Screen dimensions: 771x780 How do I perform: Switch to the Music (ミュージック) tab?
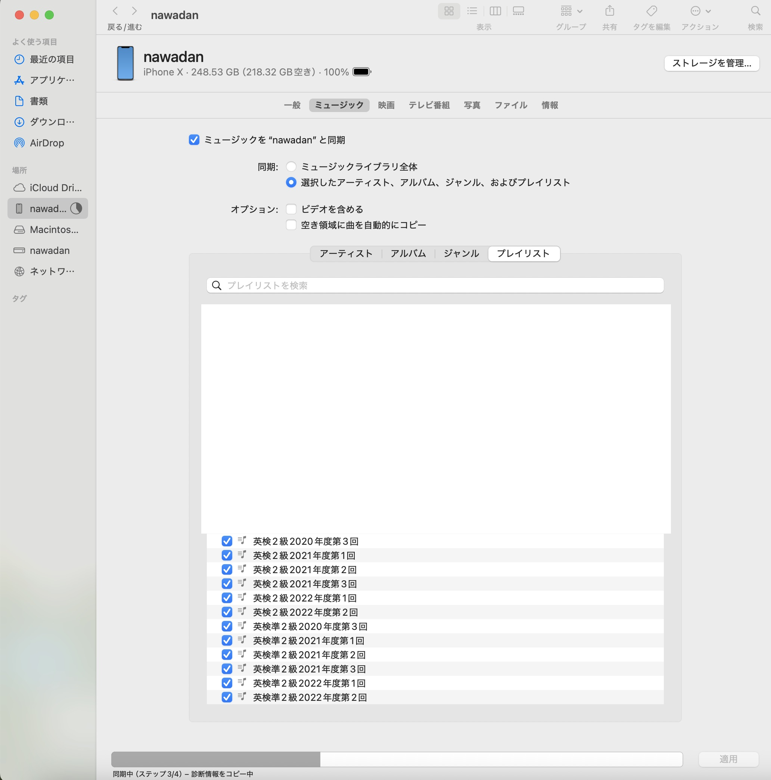[339, 105]
